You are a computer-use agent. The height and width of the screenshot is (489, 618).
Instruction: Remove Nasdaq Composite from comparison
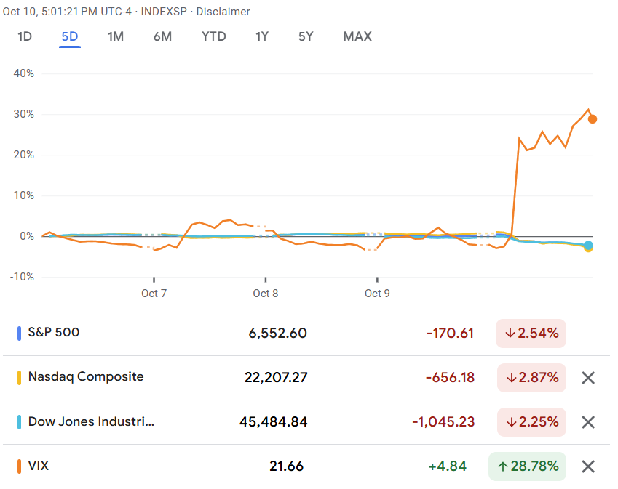coord(588,378)
